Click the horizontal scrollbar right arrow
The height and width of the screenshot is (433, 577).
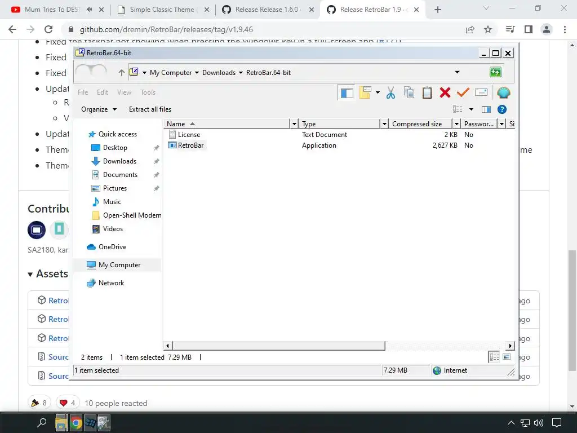[510, 346]
